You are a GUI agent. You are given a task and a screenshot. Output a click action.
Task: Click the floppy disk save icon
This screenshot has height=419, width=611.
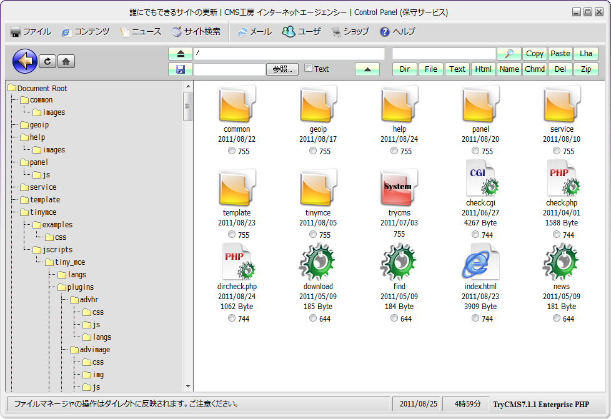180,69
